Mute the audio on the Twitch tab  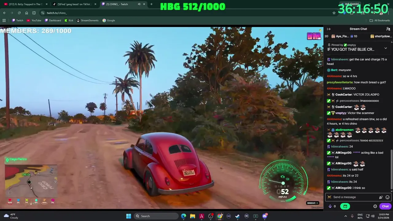139,4
